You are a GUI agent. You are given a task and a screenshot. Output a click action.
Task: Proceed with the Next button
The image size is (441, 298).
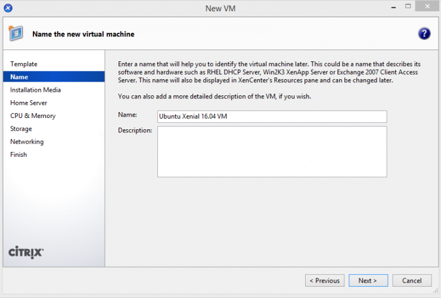point(368,280)
